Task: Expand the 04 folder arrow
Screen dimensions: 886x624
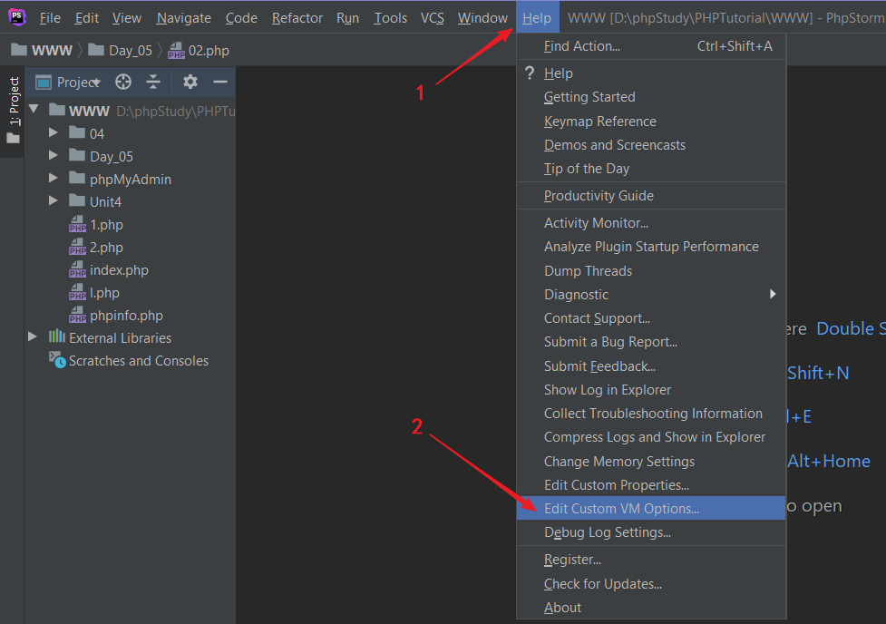Action: 54,132
